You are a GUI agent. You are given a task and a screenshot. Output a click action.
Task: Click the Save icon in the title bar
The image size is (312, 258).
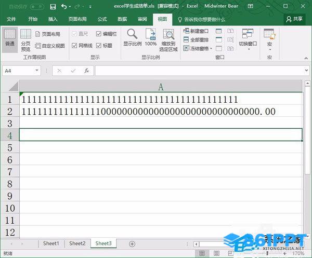point(53,7)
